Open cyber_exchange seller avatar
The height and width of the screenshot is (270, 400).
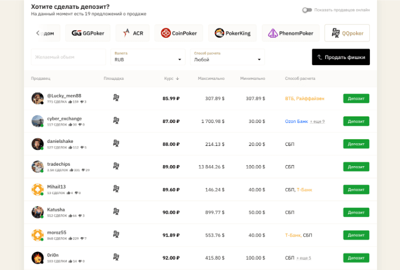[38, 121]
